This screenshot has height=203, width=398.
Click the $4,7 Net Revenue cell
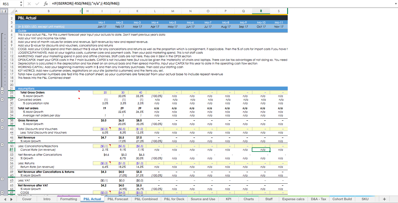102,137
